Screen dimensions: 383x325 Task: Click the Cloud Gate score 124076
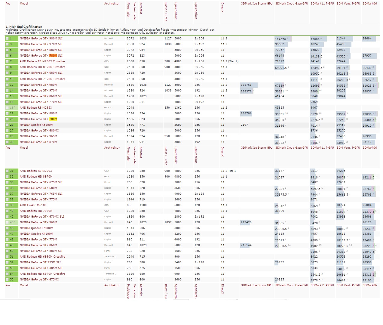pyautogui.click(x=280, y=39)
